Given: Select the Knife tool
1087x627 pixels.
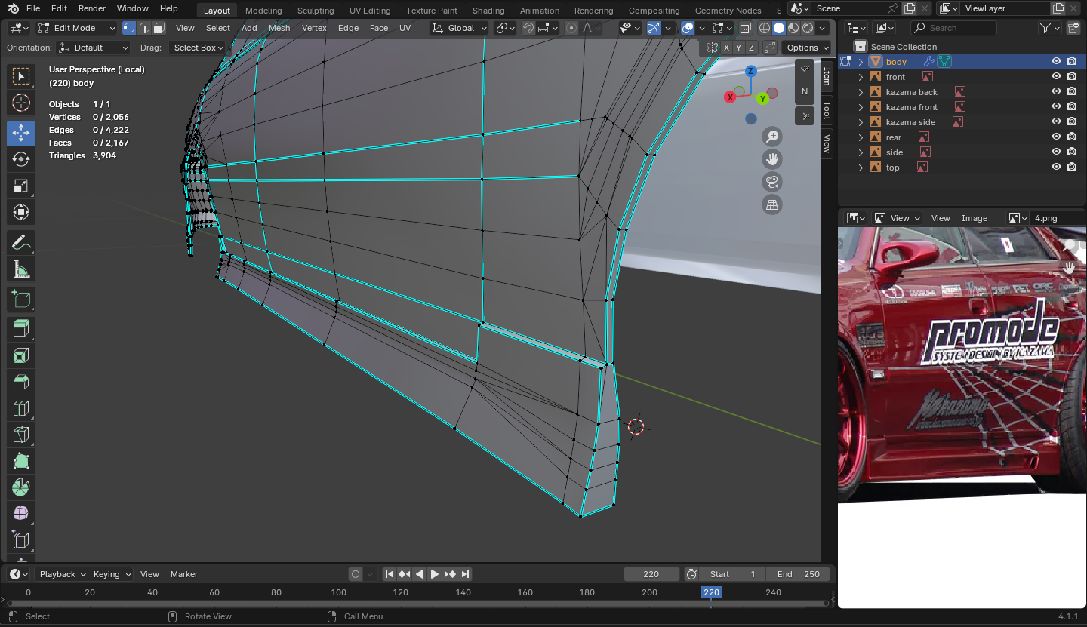Looking at the screenshot, I should pos(21,435).
